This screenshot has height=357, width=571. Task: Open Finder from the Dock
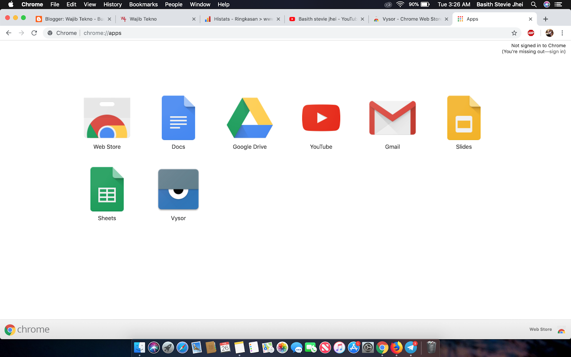coord(140,347)
